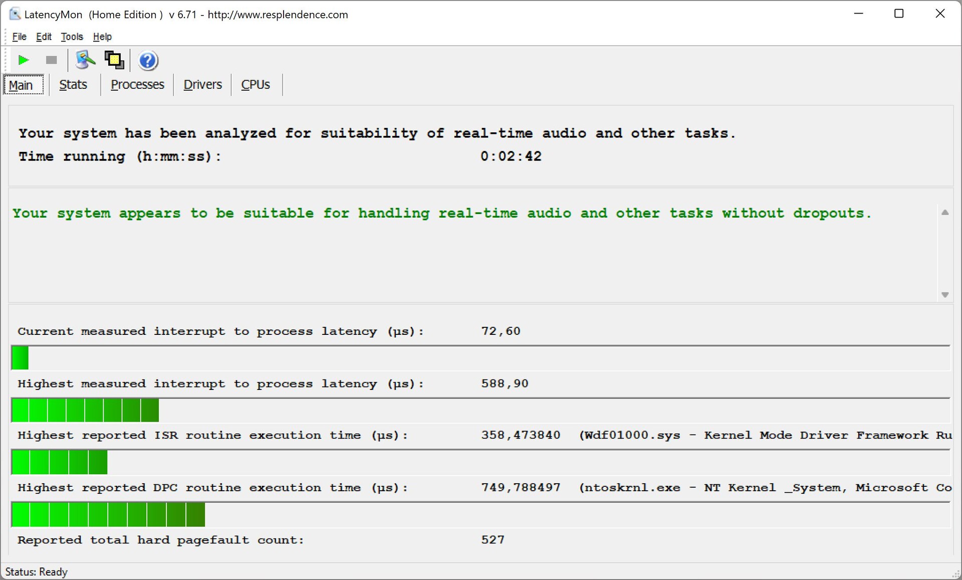Click 'Reported total hard pagefault count' label
Image resolution: width=962 pixels, height=580 pixels.
tap(160, 540)
